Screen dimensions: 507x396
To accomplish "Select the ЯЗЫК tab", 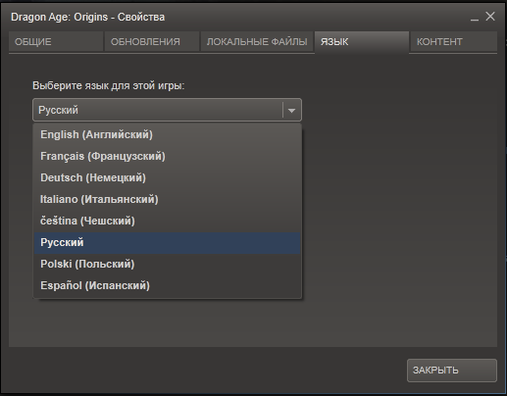I will tap(362, 42).
